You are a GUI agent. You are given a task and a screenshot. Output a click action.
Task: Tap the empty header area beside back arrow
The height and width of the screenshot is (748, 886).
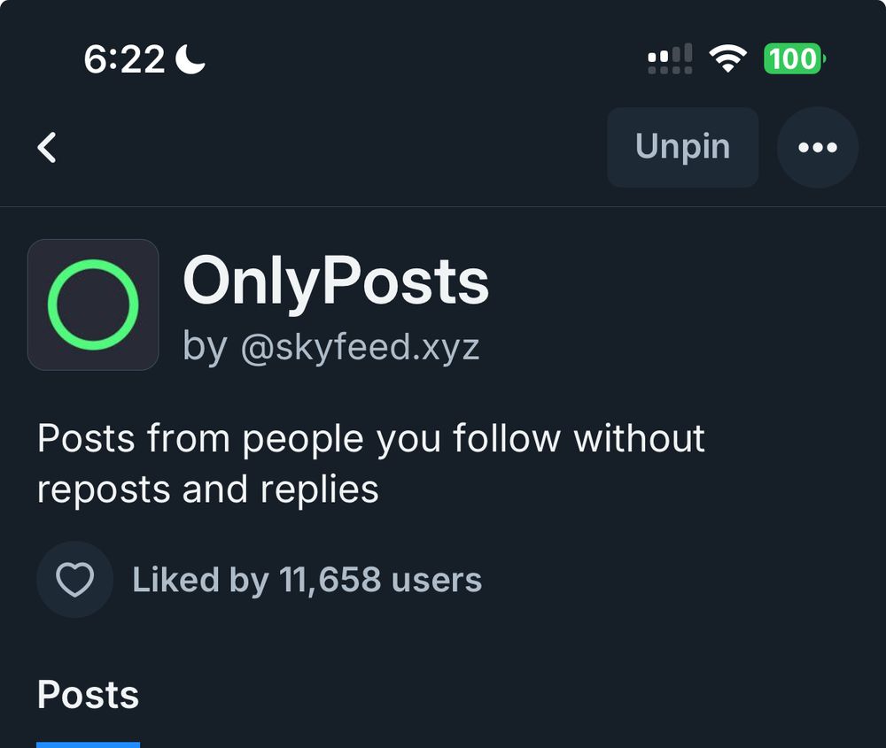(328, 148)
